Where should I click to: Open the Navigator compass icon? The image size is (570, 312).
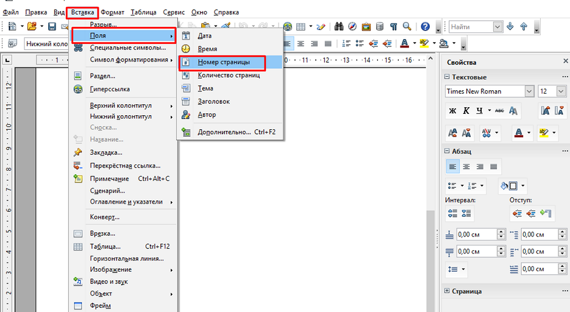tap(352, 27)
